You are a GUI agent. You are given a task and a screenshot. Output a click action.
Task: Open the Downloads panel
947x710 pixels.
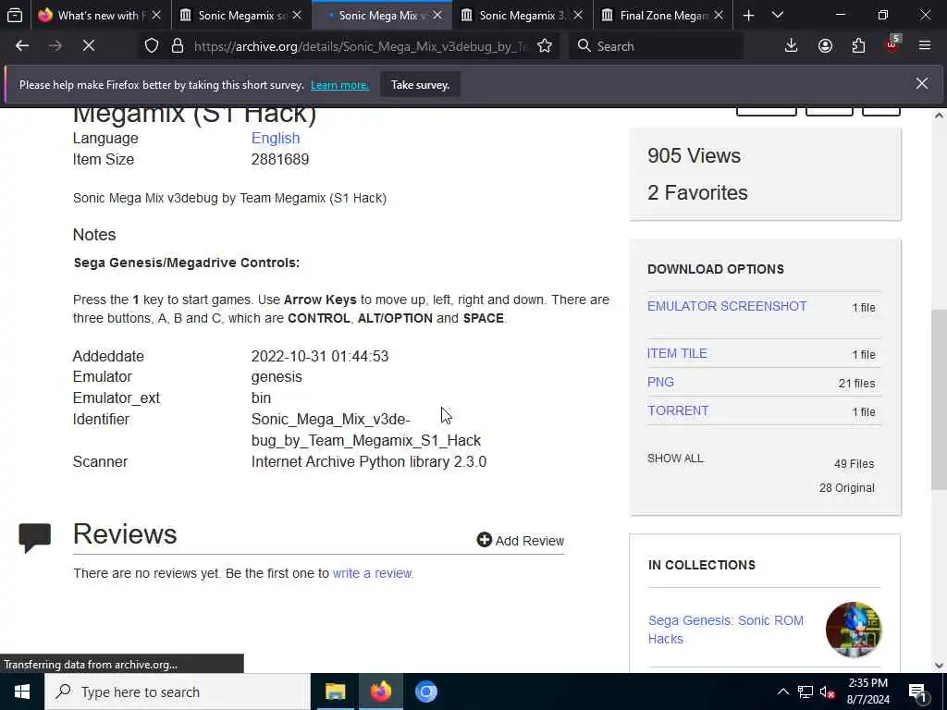pos(792,46)
